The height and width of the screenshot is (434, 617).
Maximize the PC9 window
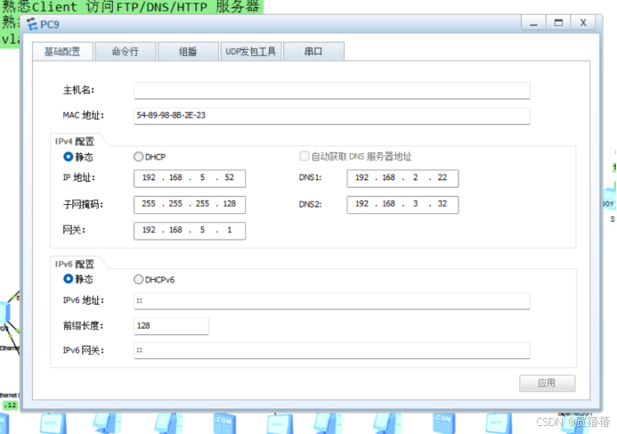pos(558,22)
